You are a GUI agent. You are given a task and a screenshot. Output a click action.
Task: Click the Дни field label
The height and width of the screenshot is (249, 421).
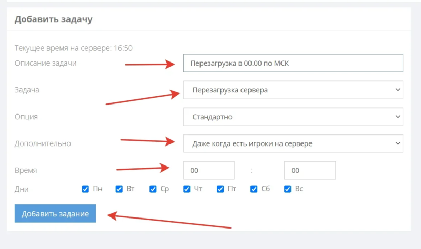point(22,189)
